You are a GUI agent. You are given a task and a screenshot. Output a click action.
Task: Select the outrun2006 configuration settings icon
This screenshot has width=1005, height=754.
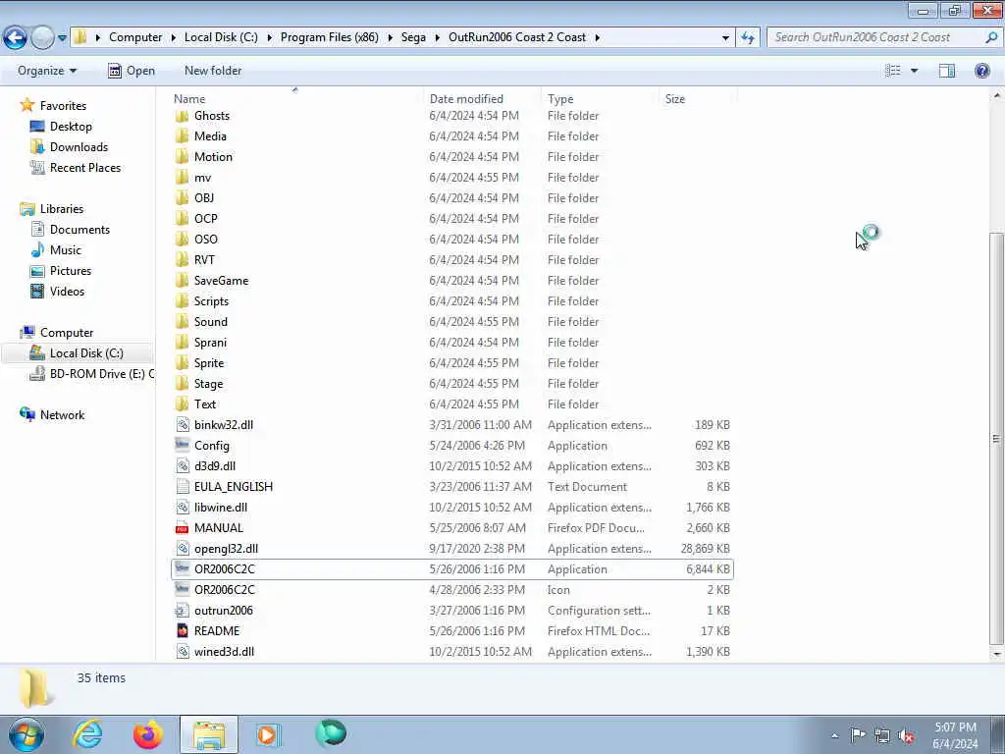click(x=183, y=611)
